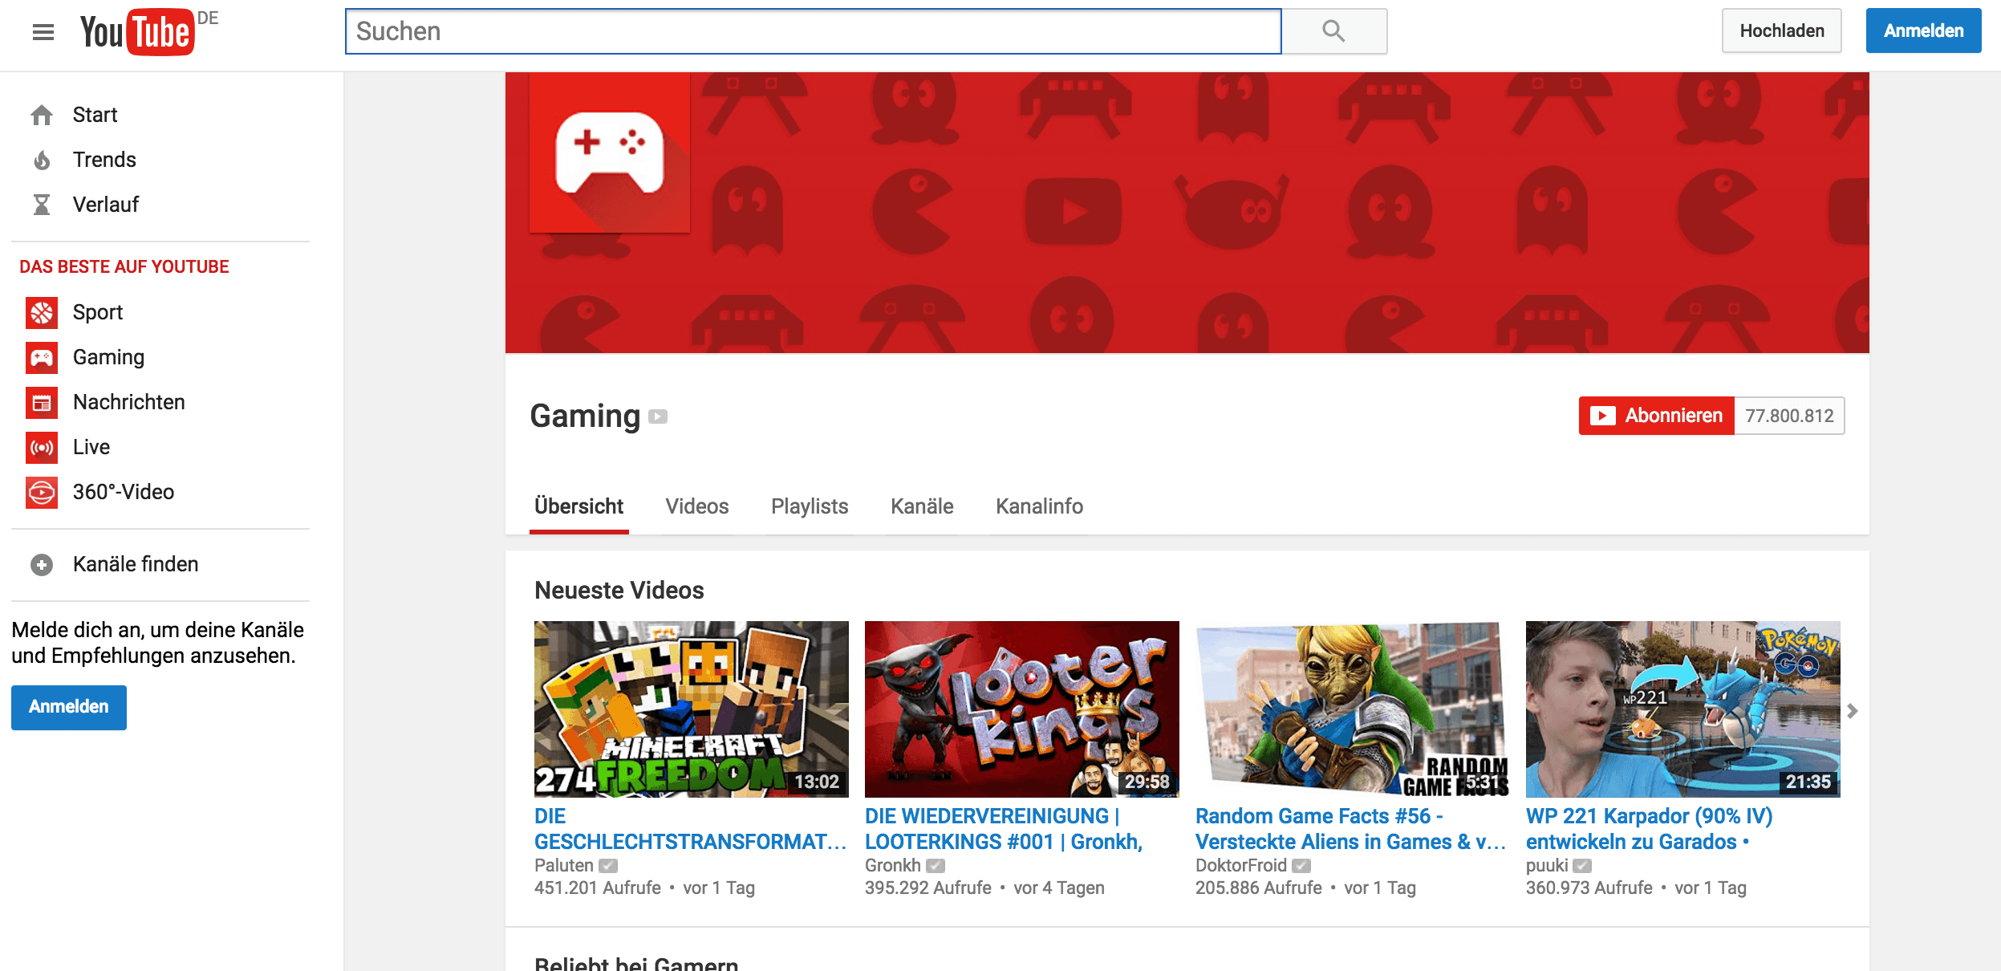Click the DAS BESTE AUF YOUTUBE heading
Viewport: 2001px width, 971px height.
click(124, 267)
